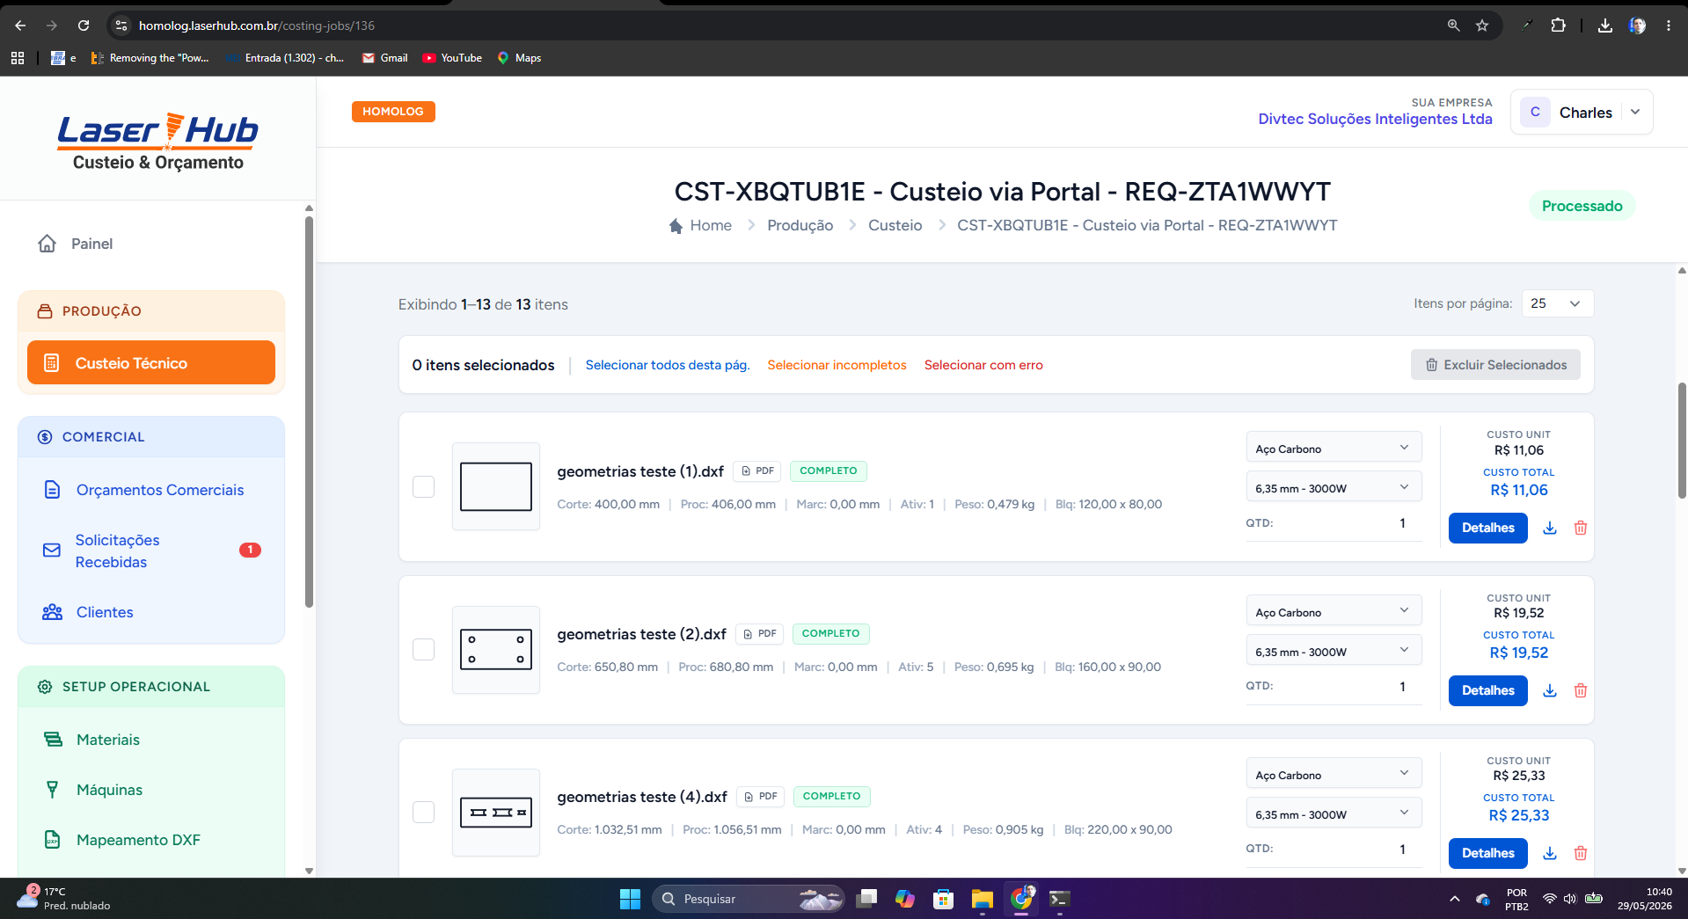
Task: Click the browser reload icon
Action: tap(84, 26)
